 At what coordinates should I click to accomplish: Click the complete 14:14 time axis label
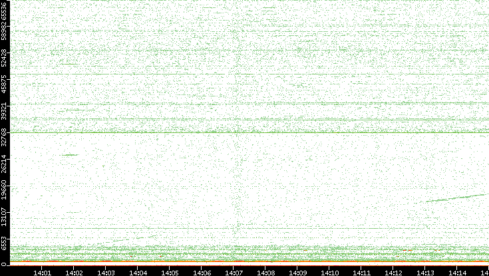(458, 273)
